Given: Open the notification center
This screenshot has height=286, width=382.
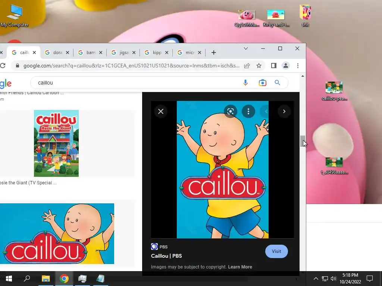Looking at the screenshot, I should pos(370,279).
